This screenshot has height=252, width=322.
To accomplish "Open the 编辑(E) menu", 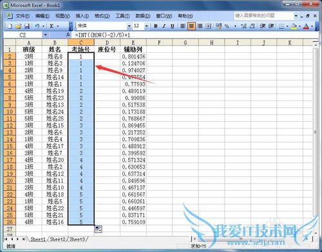I will [43, 16].
